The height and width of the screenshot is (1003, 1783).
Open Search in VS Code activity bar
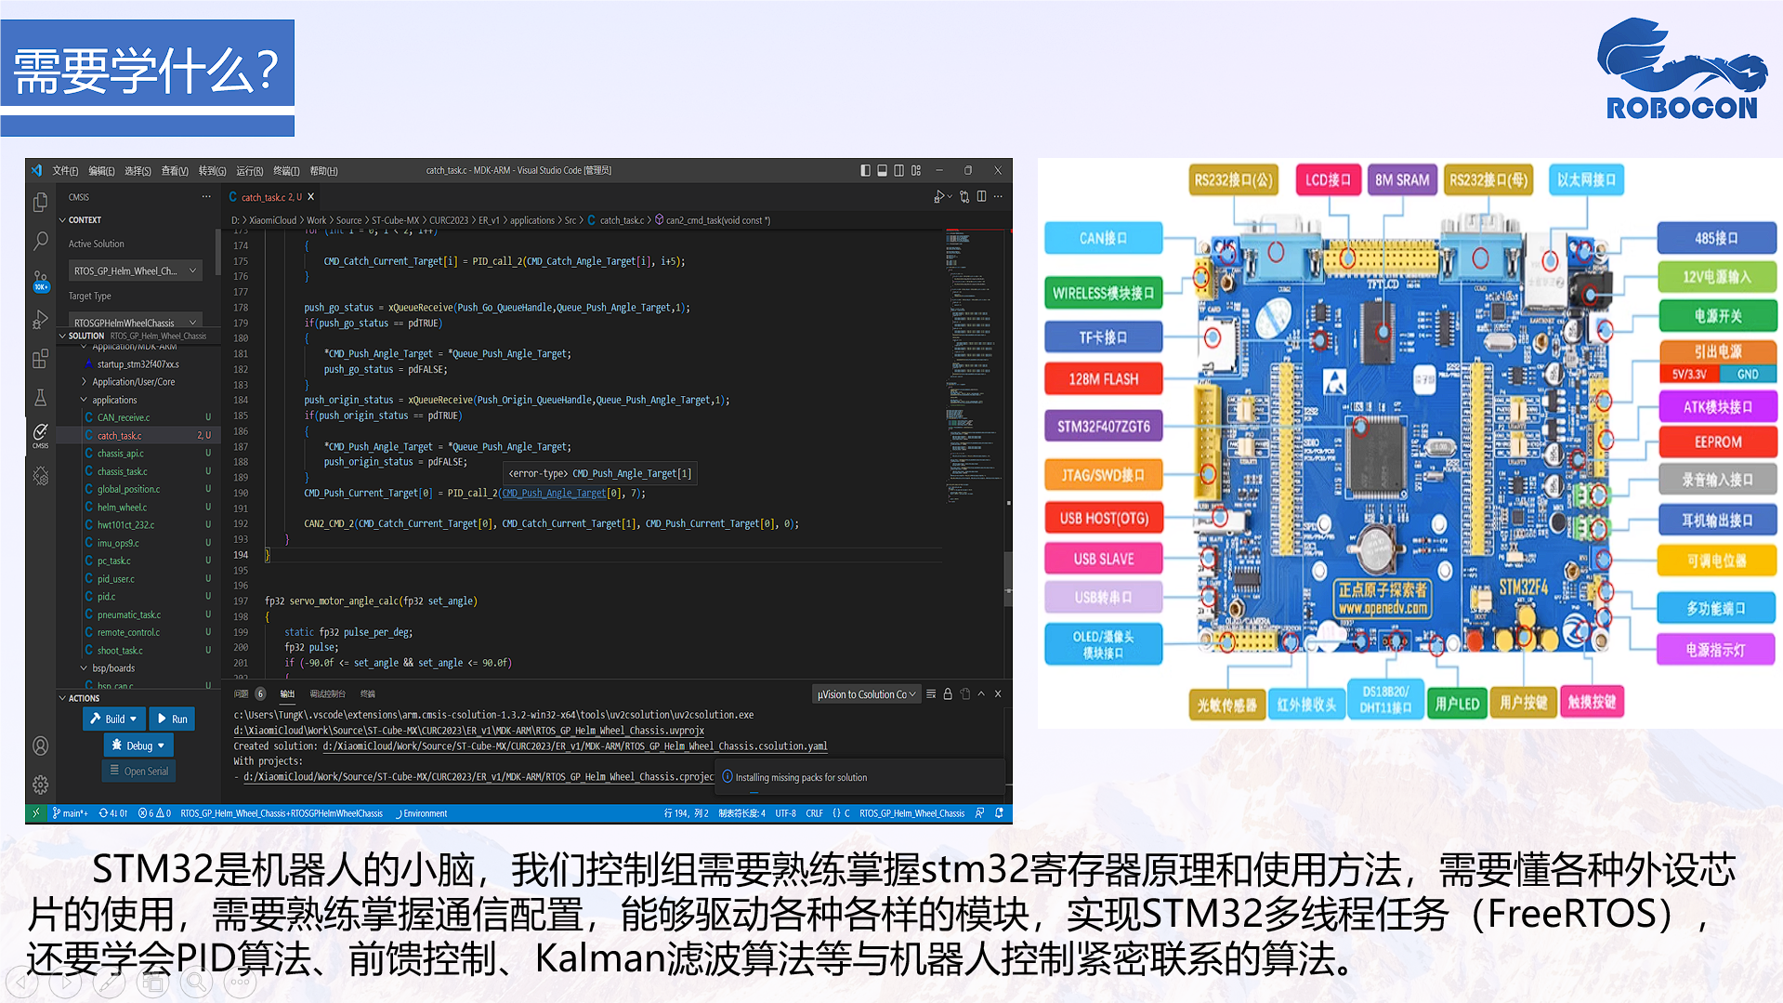click(40, 241)
